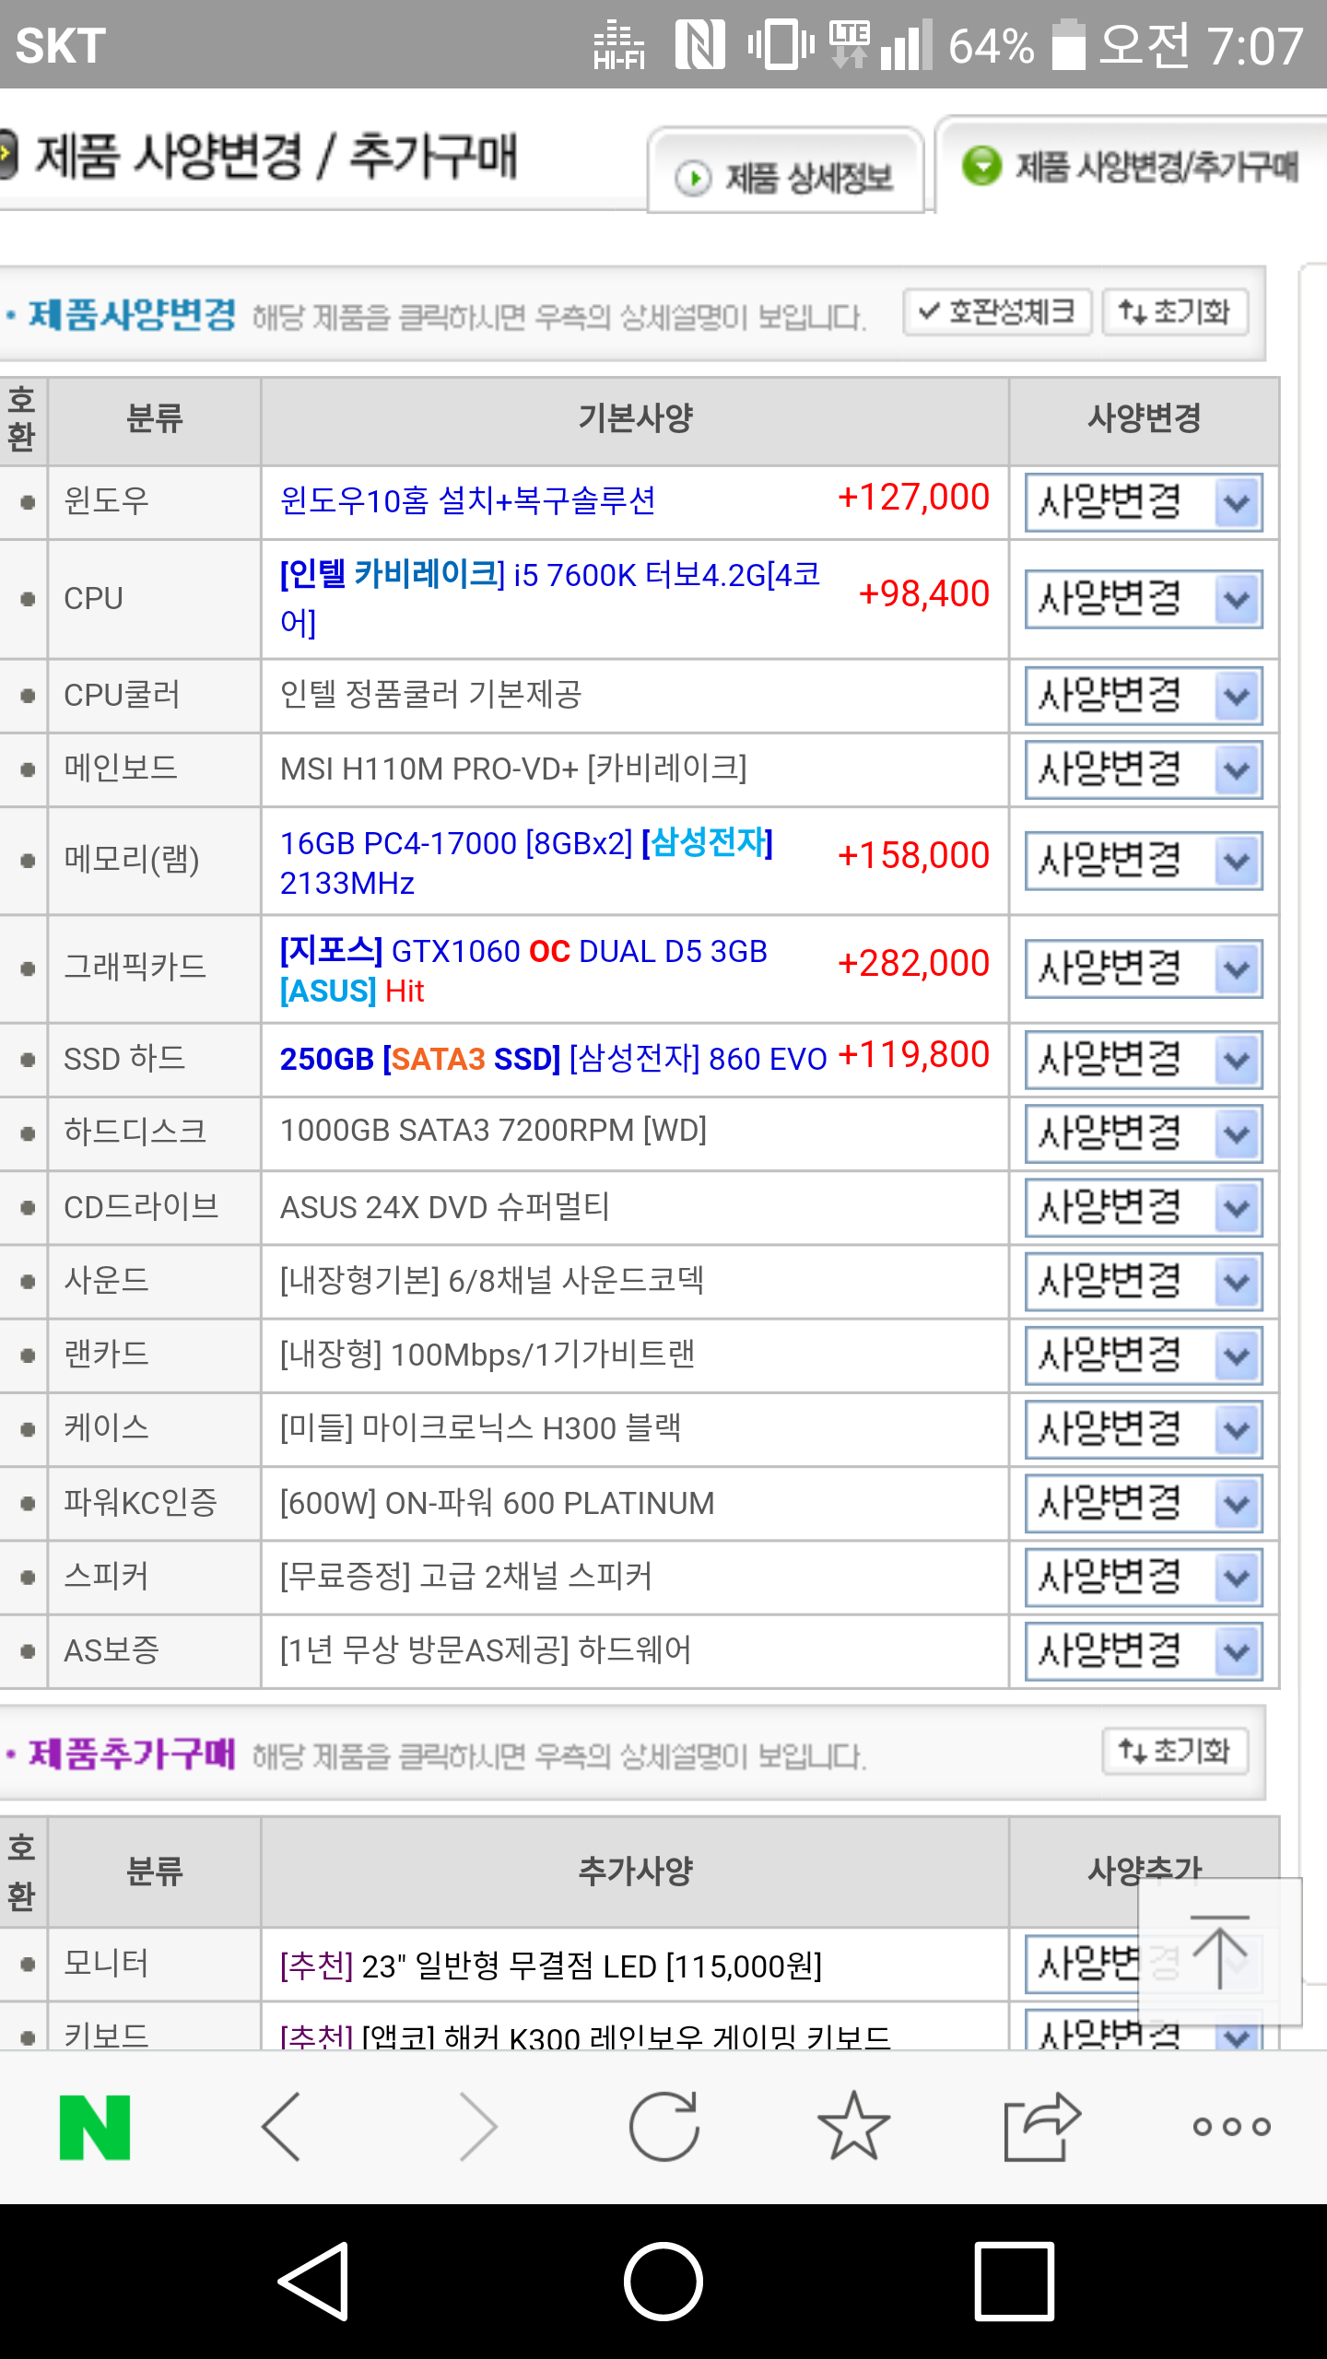Tap Android home circle button
This screenshot has height=2359, width=1327.
tap(663, 2282)
